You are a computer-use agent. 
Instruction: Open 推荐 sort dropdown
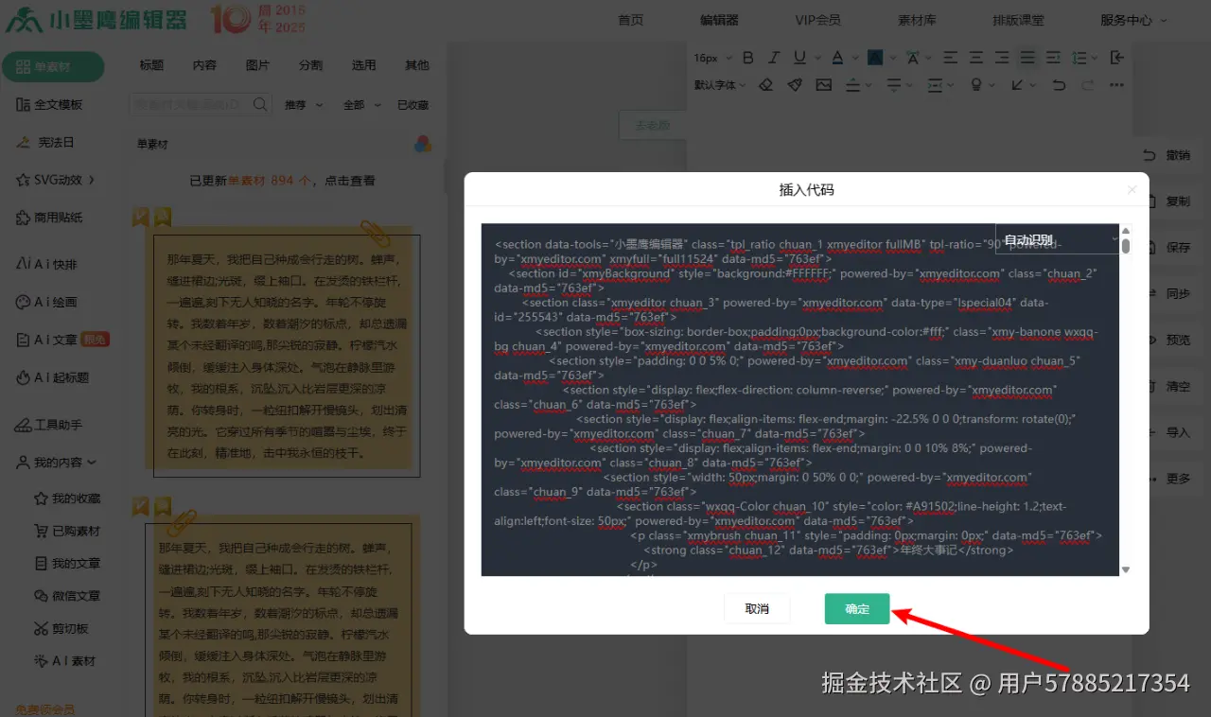(304, 105)
